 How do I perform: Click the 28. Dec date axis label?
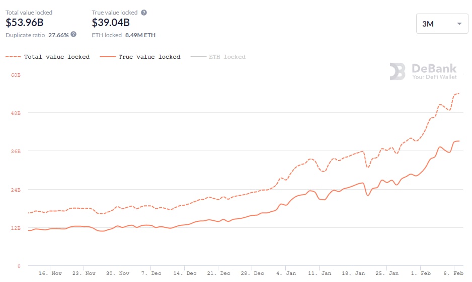click(252, 273)
